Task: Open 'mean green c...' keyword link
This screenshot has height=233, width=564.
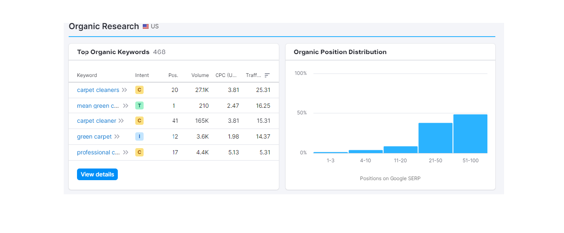Action: tap(98, 106)
